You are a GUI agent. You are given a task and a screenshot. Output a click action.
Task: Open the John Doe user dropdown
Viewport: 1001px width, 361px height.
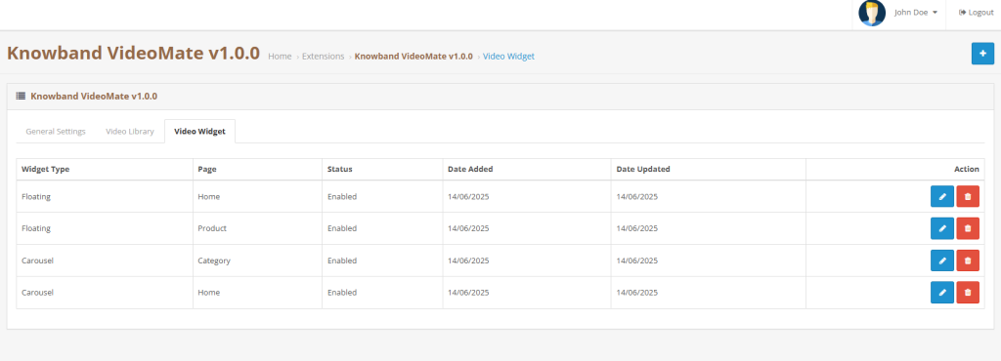click(915, 12)
